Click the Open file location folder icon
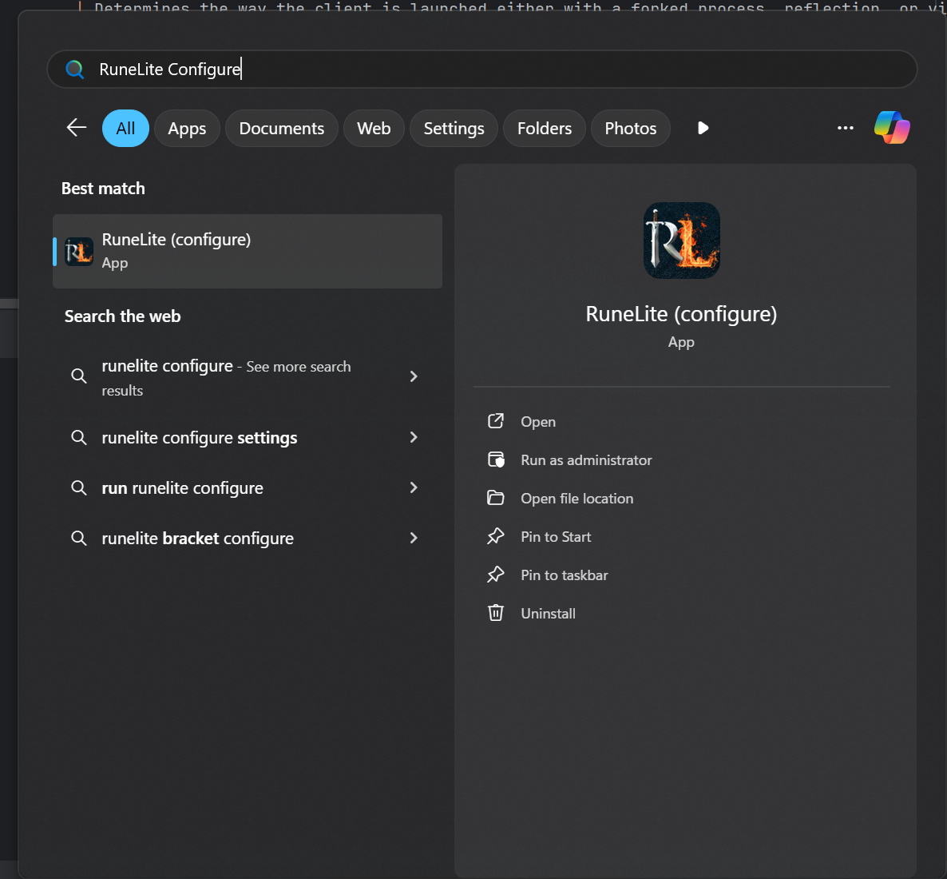 click(x=496, y=498)
